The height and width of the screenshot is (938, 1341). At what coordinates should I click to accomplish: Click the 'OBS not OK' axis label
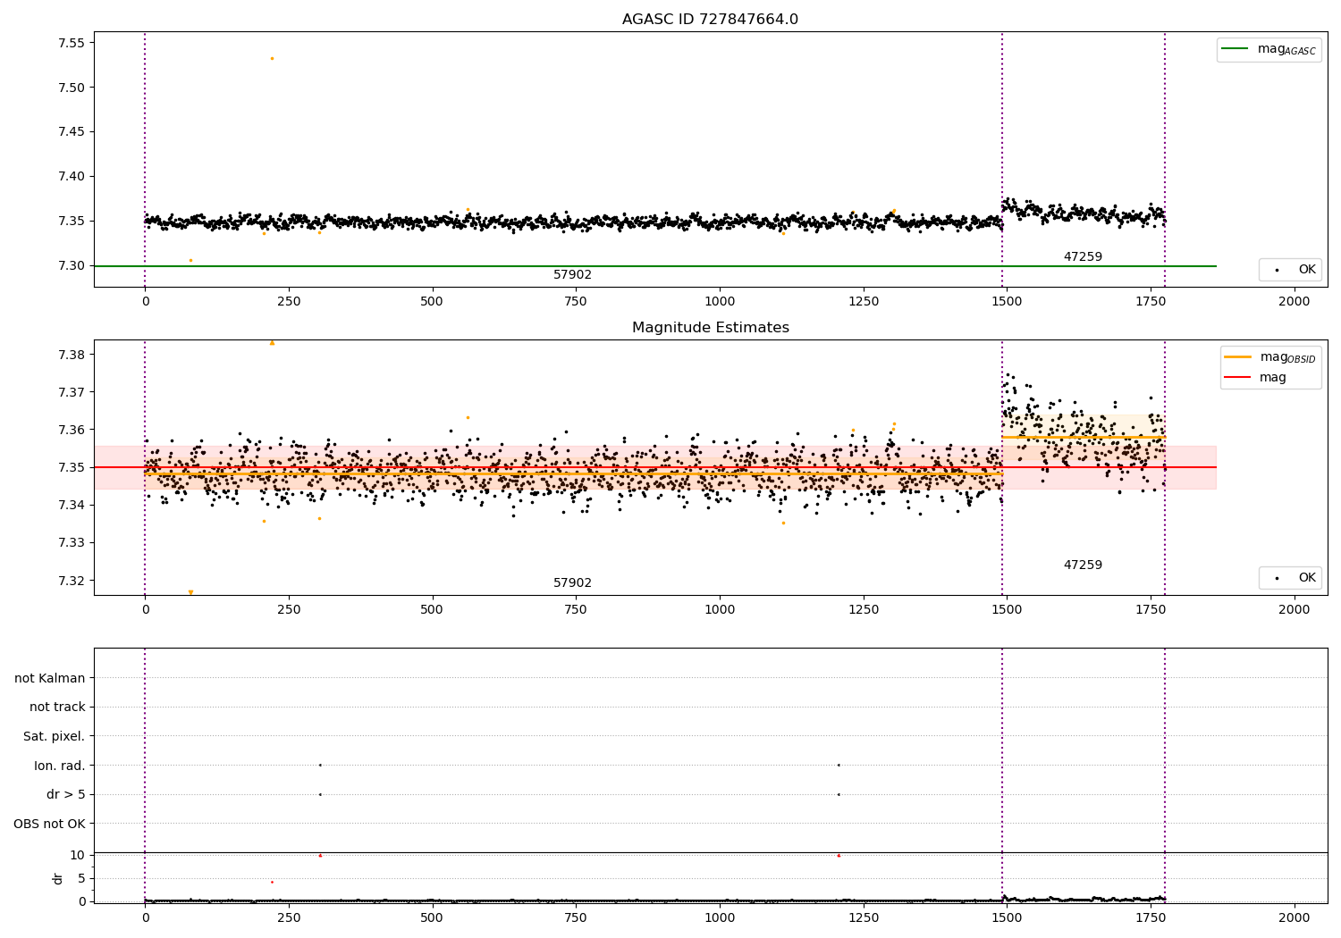point(49,824)
